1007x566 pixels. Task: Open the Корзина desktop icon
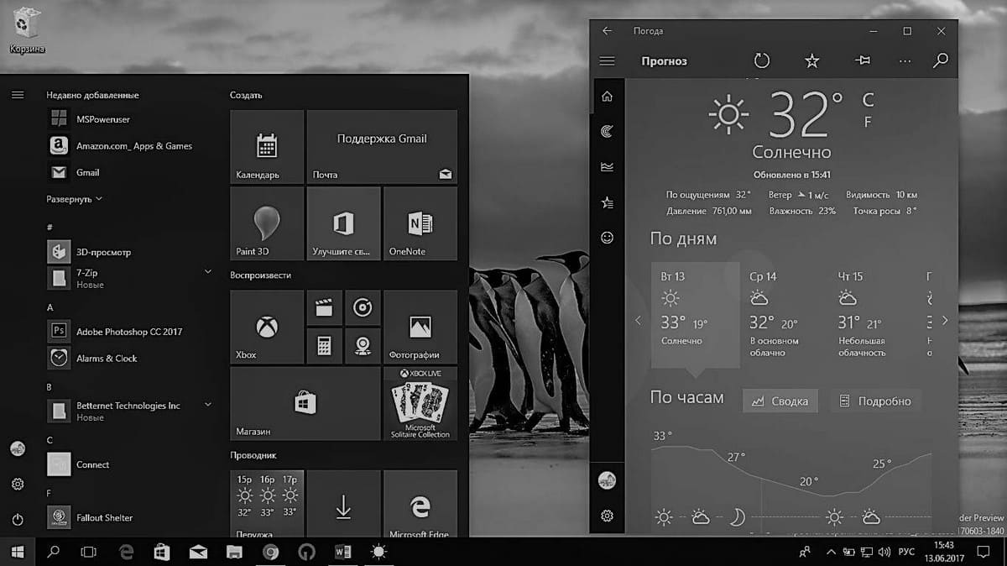point(27,29)
